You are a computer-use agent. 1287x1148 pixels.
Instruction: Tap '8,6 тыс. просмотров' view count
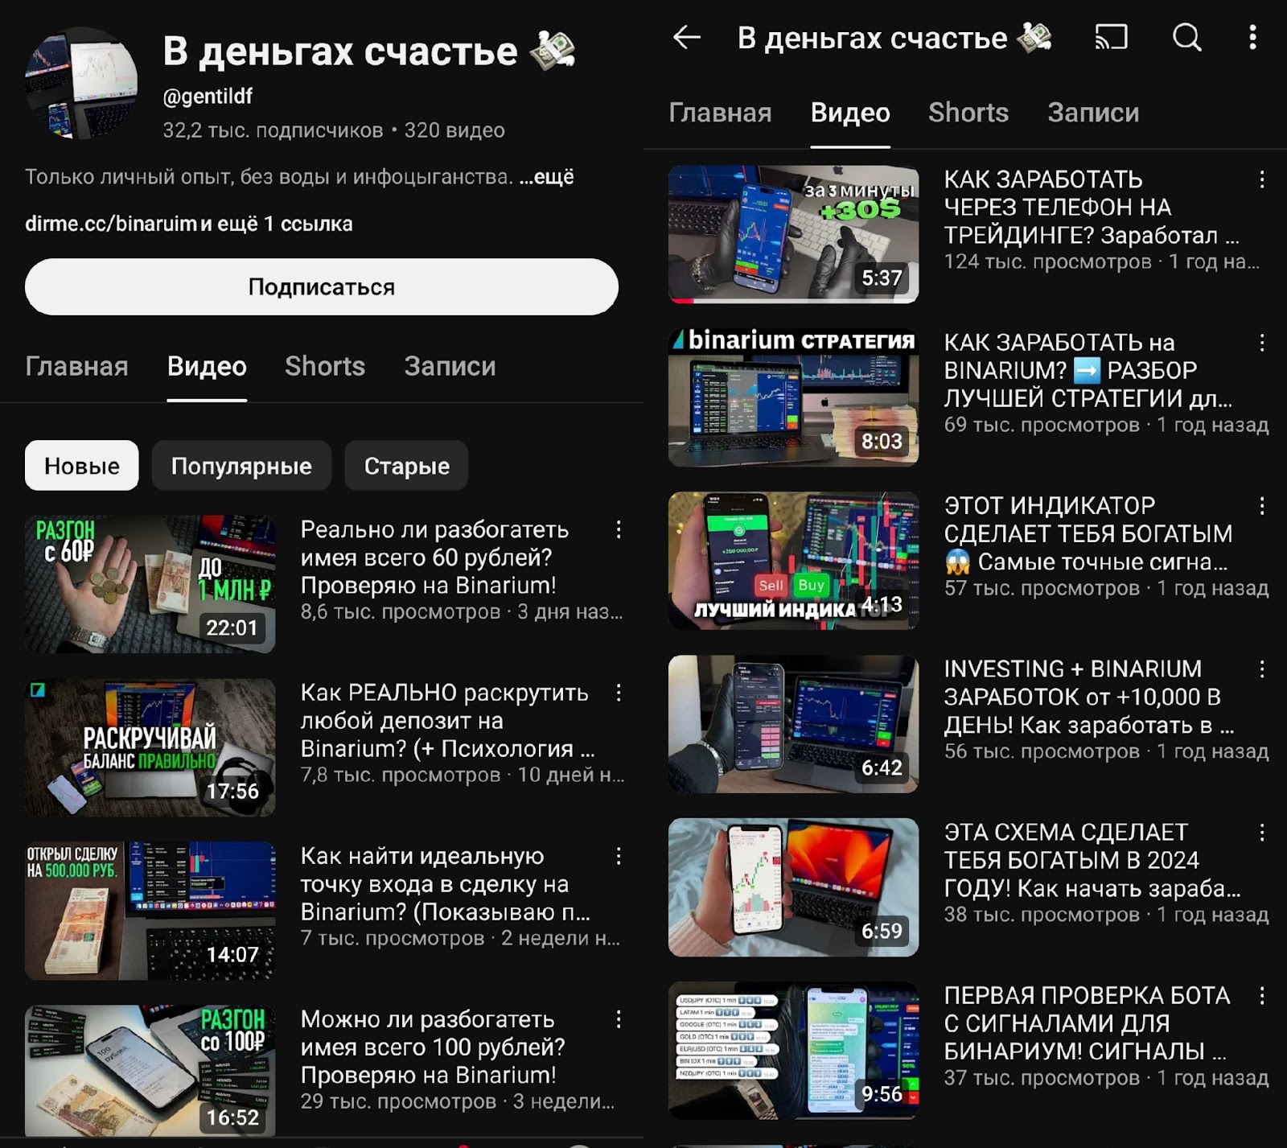pos(401,612)
